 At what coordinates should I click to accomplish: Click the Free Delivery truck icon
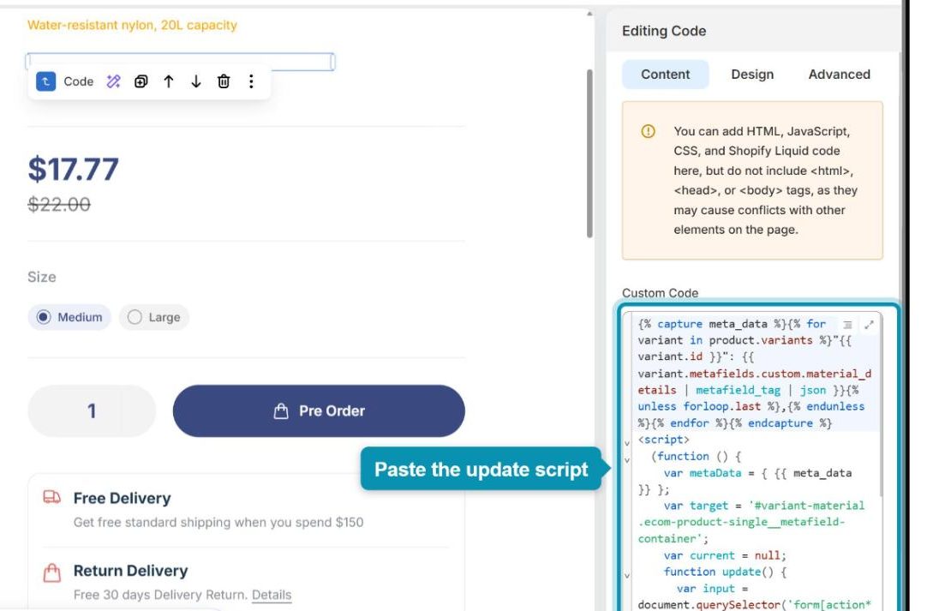[x=52, y=497]
